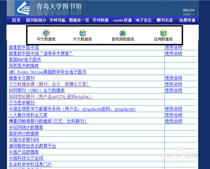Open 中经网统计数据库 link
This screenshot has width=210, height=169.
[x=26, y=127]
